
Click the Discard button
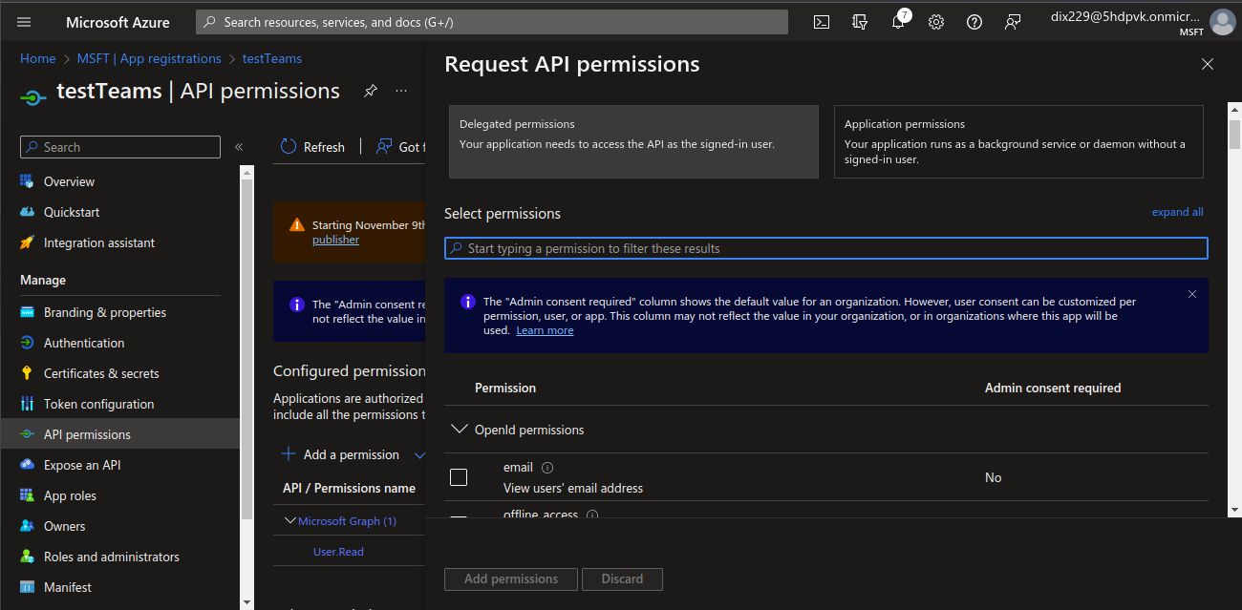coord(622,578)
